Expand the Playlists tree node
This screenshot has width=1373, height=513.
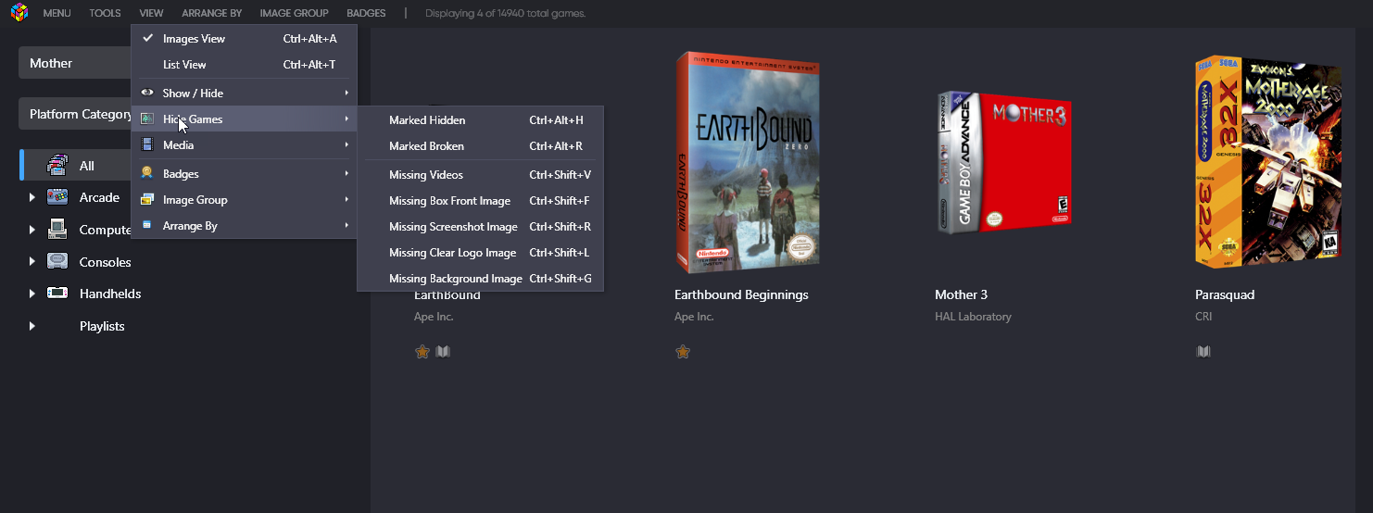coord(32,326)
